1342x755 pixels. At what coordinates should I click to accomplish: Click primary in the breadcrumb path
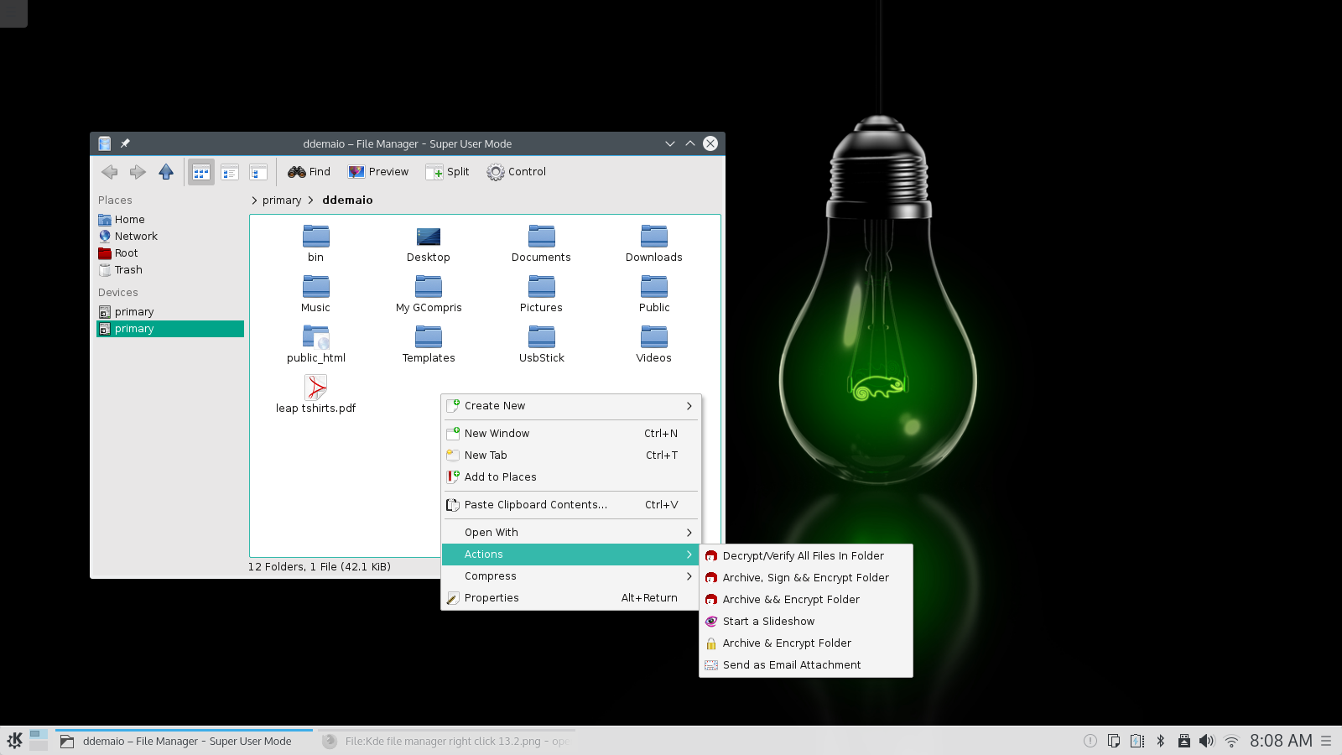[282, 200]
